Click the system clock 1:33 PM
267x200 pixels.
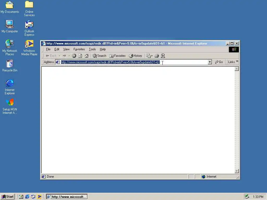258,197
